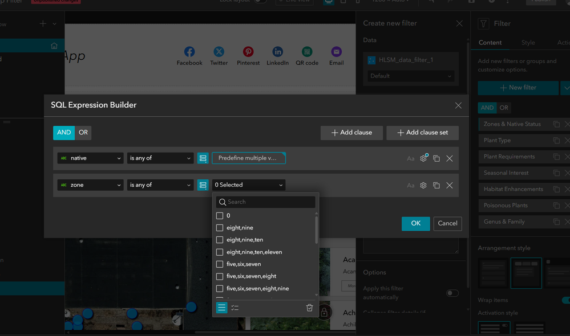Open operator dropdown for native clause
Image resolution: width=570 pixels, height=336 pixels.
(160, 158)
